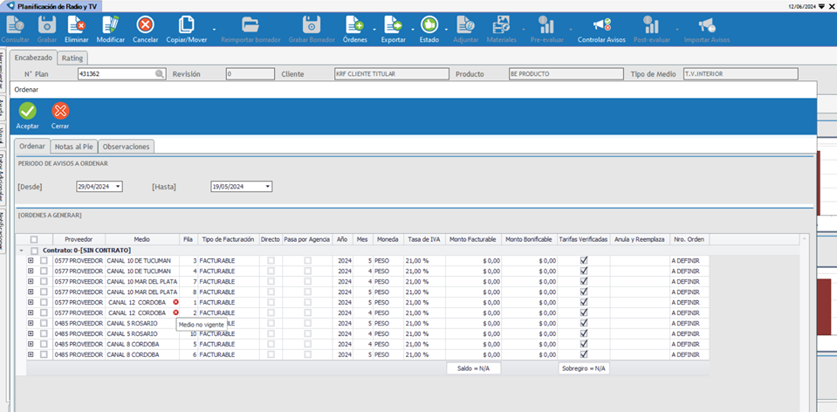837x412 pixels.
Task: Click the Estado thumbs-up icon
Action: point(429,24)
